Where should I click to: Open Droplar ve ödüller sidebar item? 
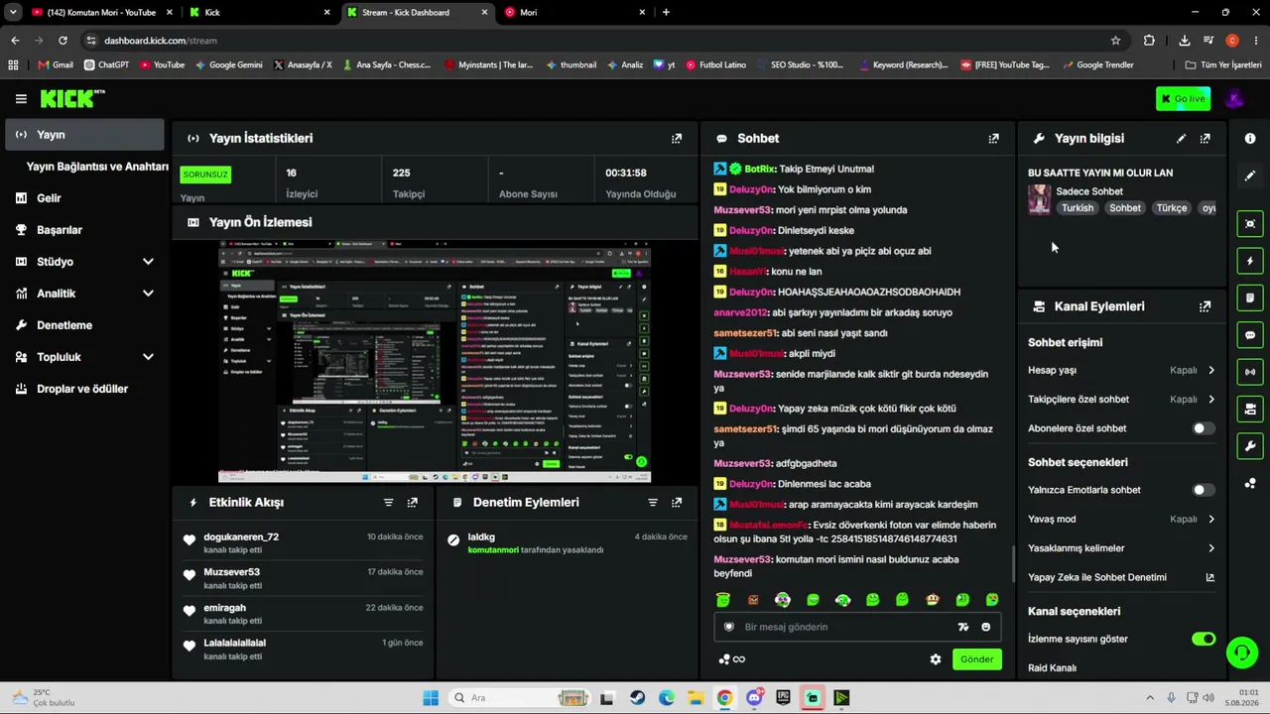click(x=84, y=389)
